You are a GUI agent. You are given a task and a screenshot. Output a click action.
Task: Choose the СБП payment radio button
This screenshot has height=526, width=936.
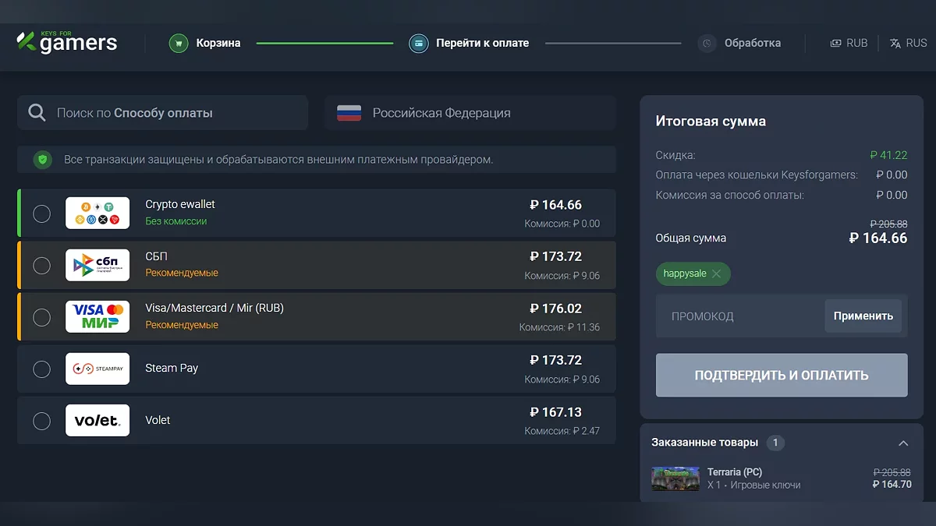pos(42,266)
